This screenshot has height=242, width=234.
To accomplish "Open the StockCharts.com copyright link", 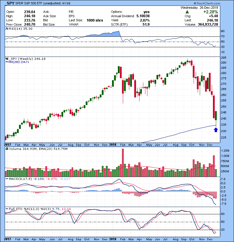I will coord(207,3).
